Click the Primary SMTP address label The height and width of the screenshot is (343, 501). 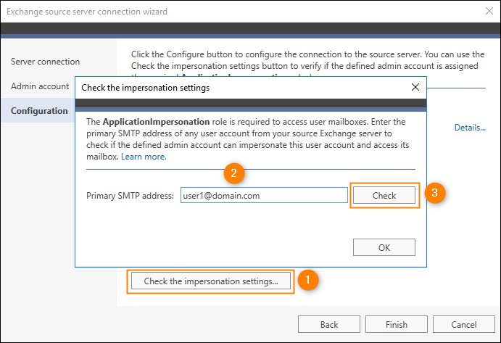click(130, 196)
